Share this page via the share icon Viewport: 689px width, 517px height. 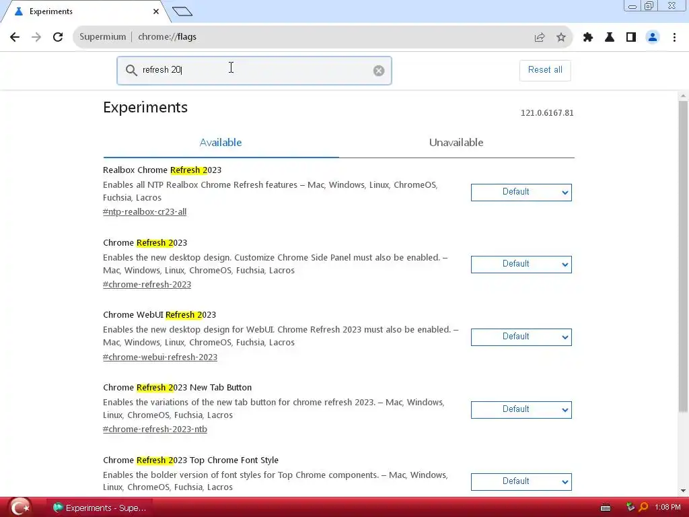[540, 38]
